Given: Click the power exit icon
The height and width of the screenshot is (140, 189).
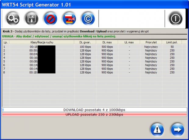Looking at the screenshot, I should pos(176,19).
